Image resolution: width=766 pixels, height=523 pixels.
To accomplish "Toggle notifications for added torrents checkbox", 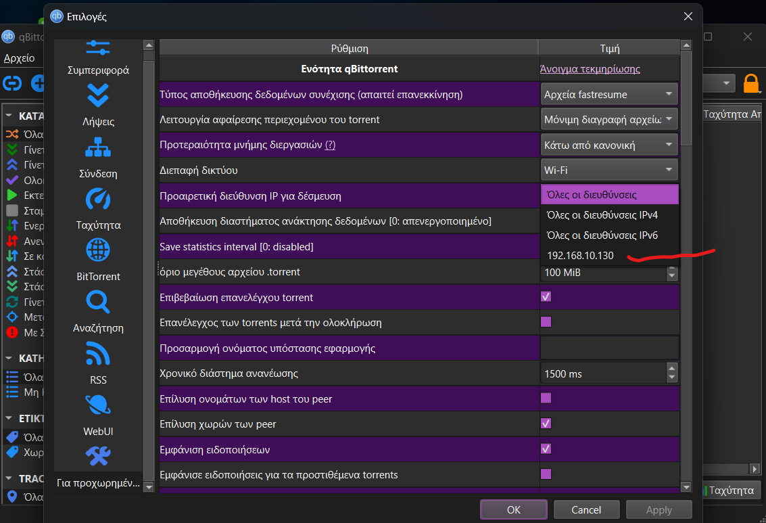I will point(546,474).
